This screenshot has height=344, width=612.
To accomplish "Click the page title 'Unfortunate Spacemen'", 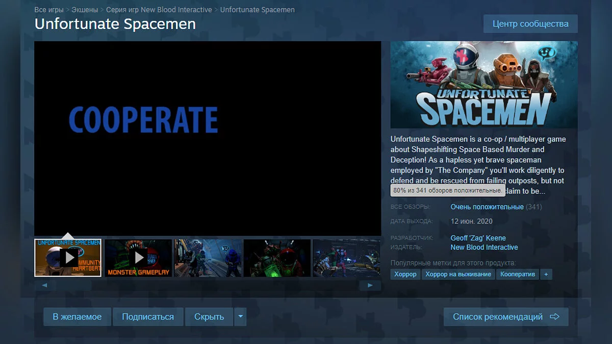I will pyautogui.click(x=115, y=24).
